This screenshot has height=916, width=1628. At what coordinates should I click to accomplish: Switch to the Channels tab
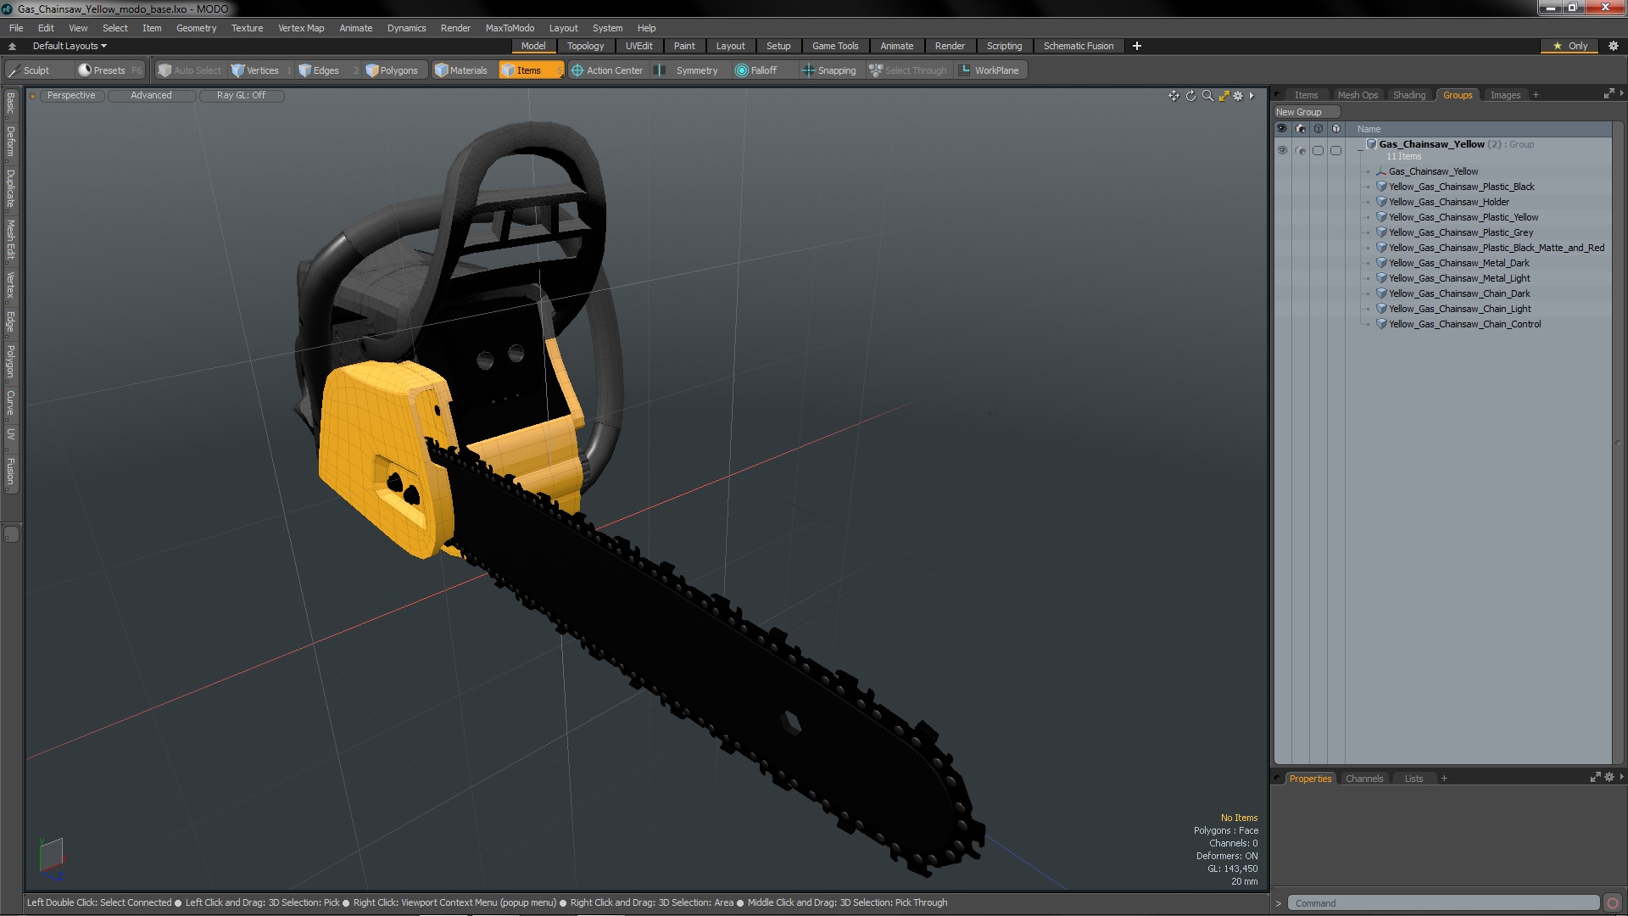coord(1363,779)
